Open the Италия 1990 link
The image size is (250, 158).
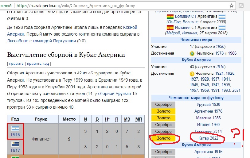tap(208, 125)
